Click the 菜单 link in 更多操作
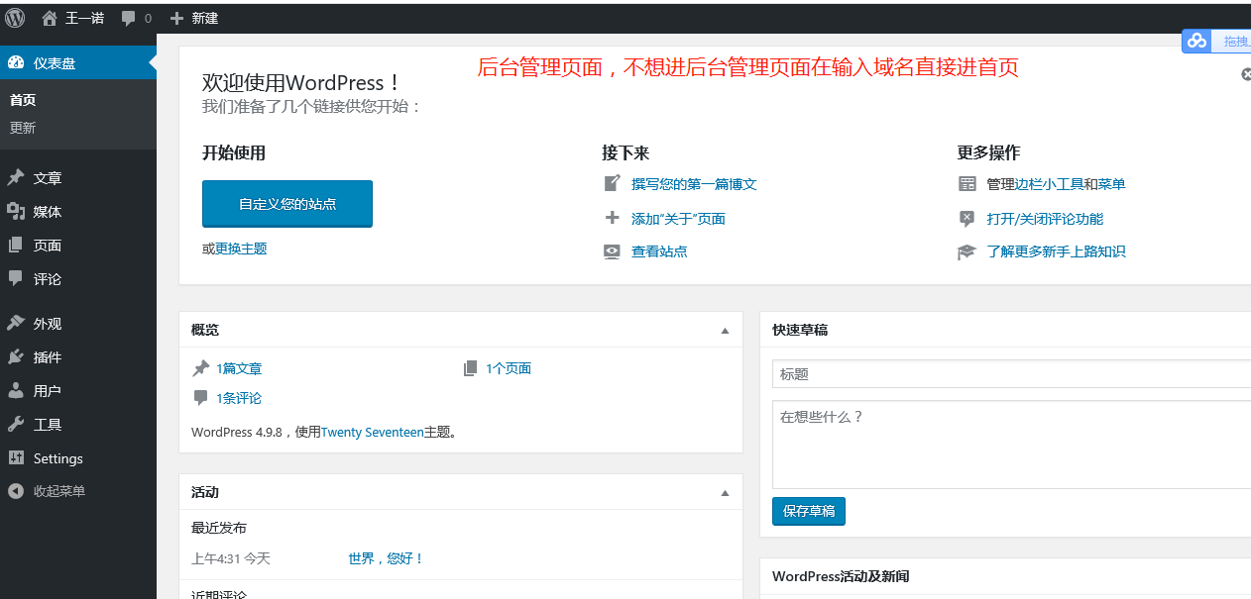 [x=1111, y=184]
